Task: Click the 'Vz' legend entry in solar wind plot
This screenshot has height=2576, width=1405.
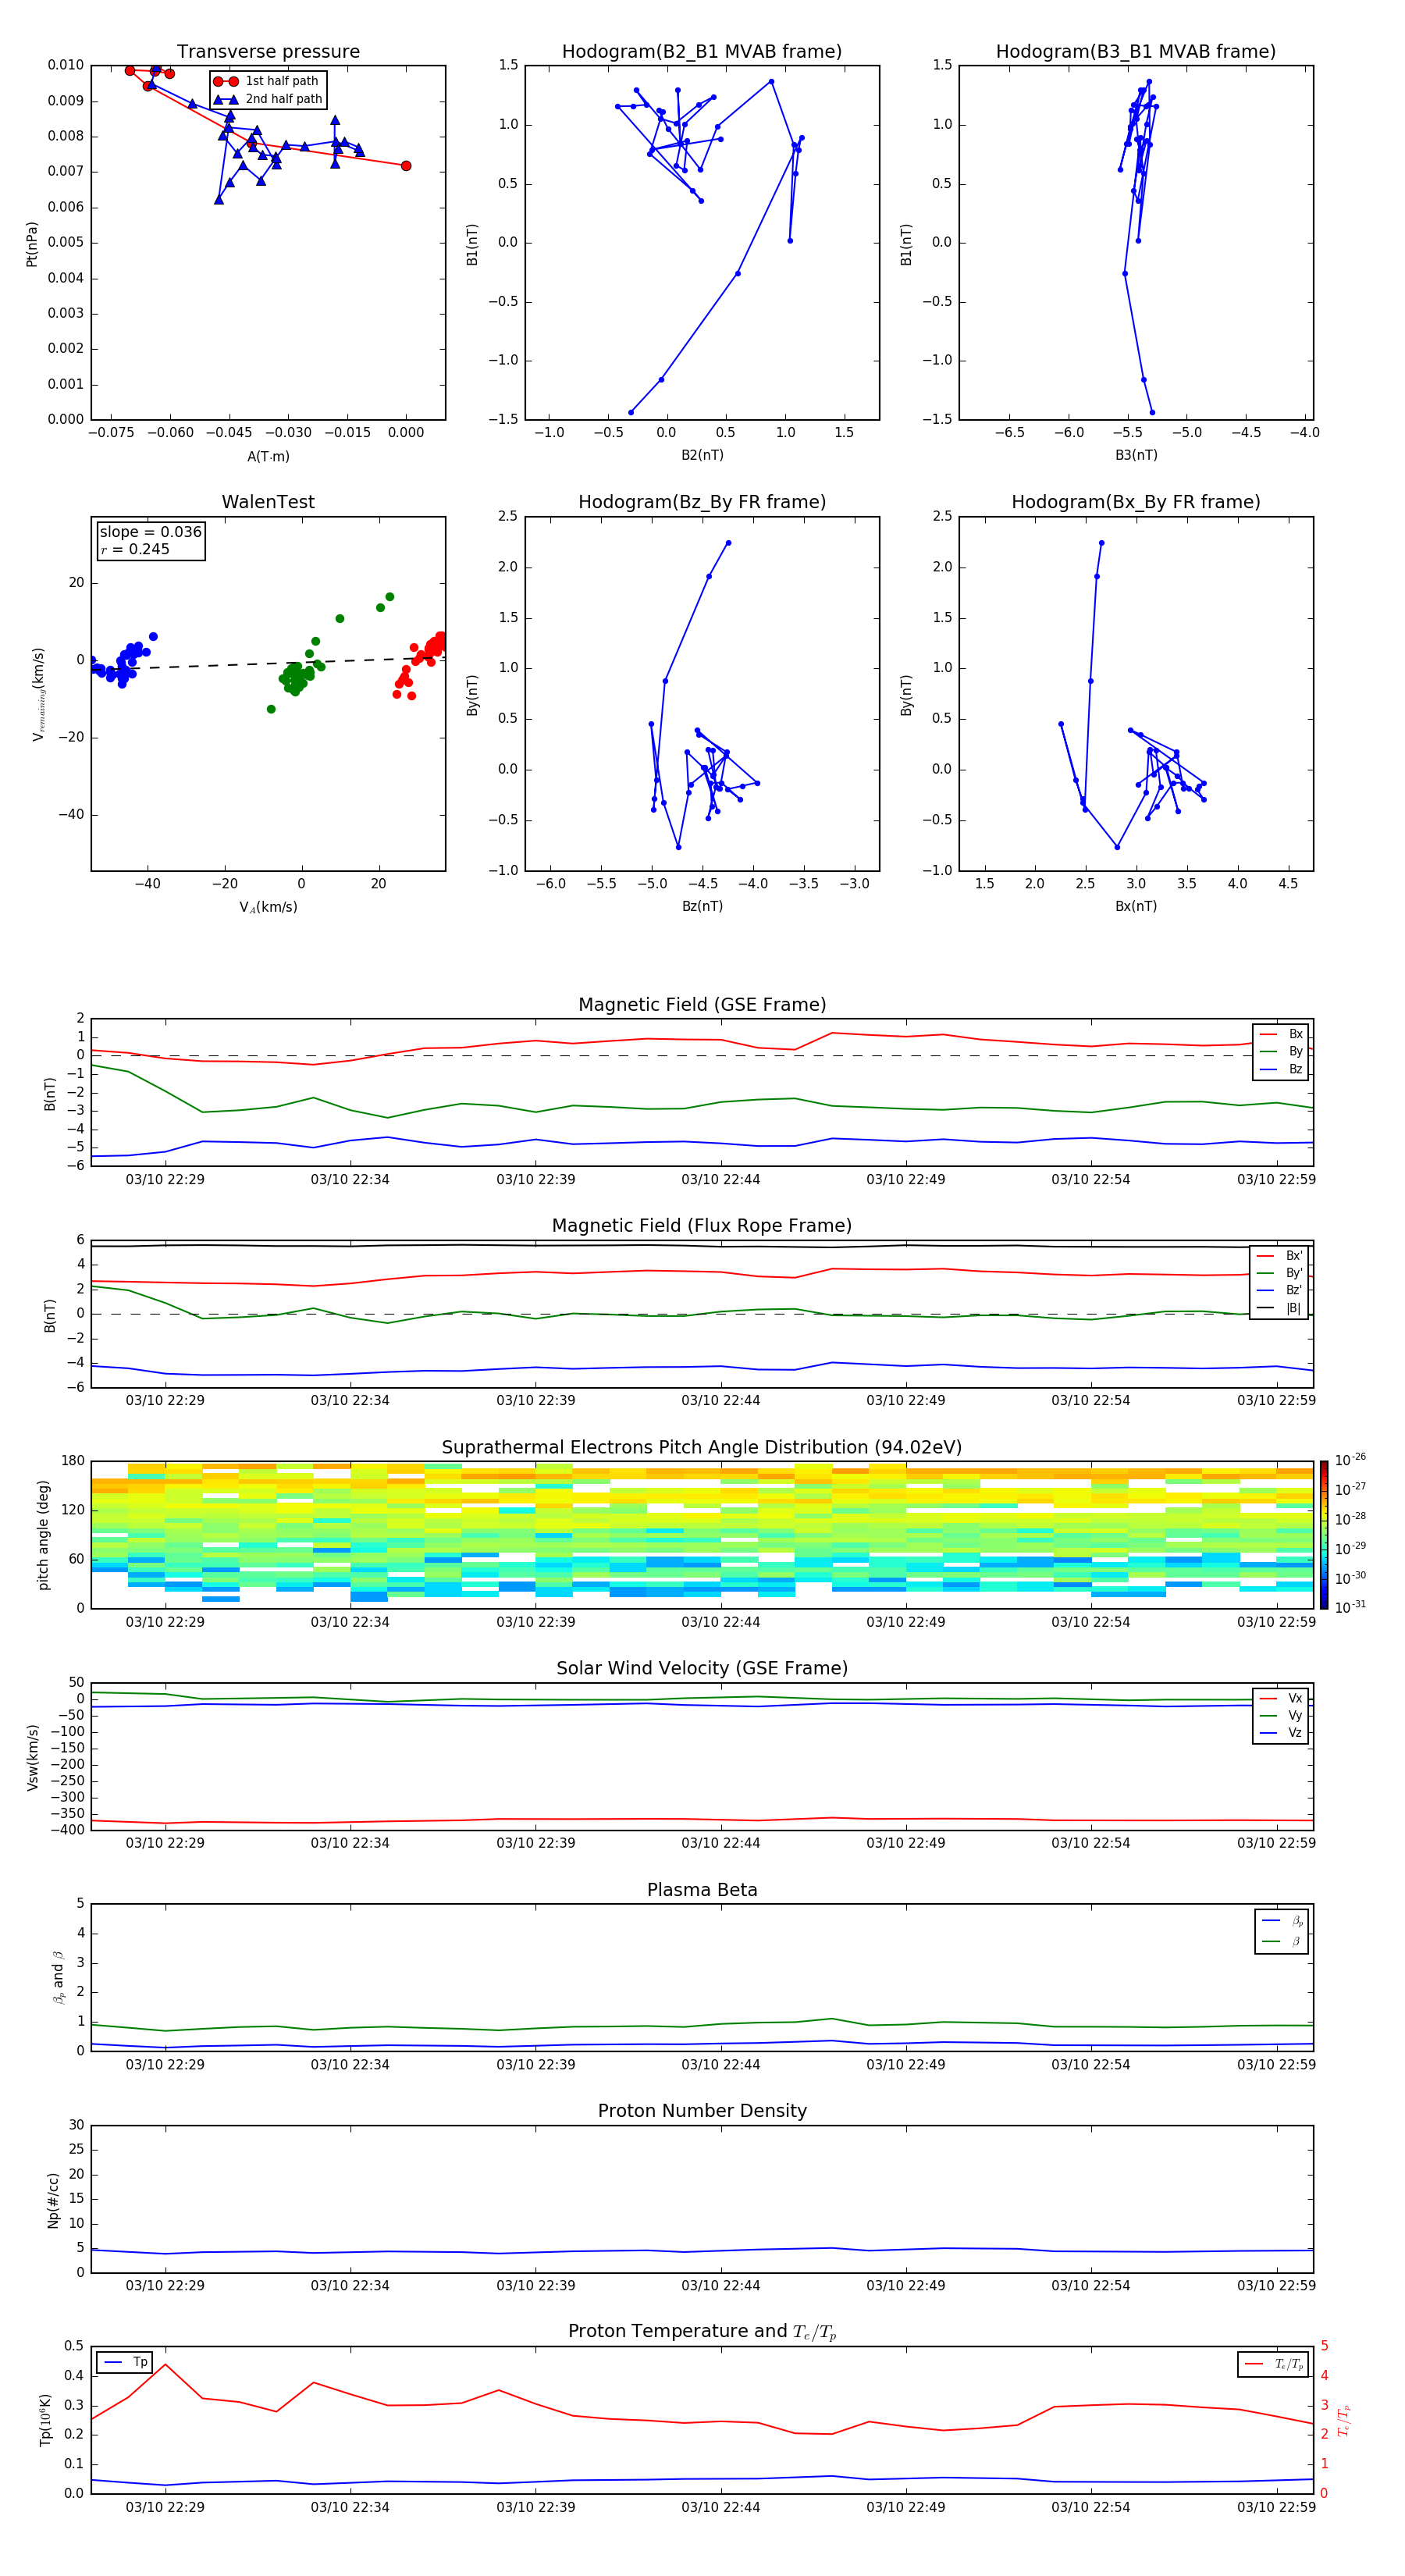Action: coord(1282,1733)
